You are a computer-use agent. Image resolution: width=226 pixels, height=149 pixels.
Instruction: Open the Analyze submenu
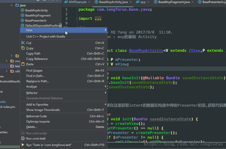tap(64, 87)
